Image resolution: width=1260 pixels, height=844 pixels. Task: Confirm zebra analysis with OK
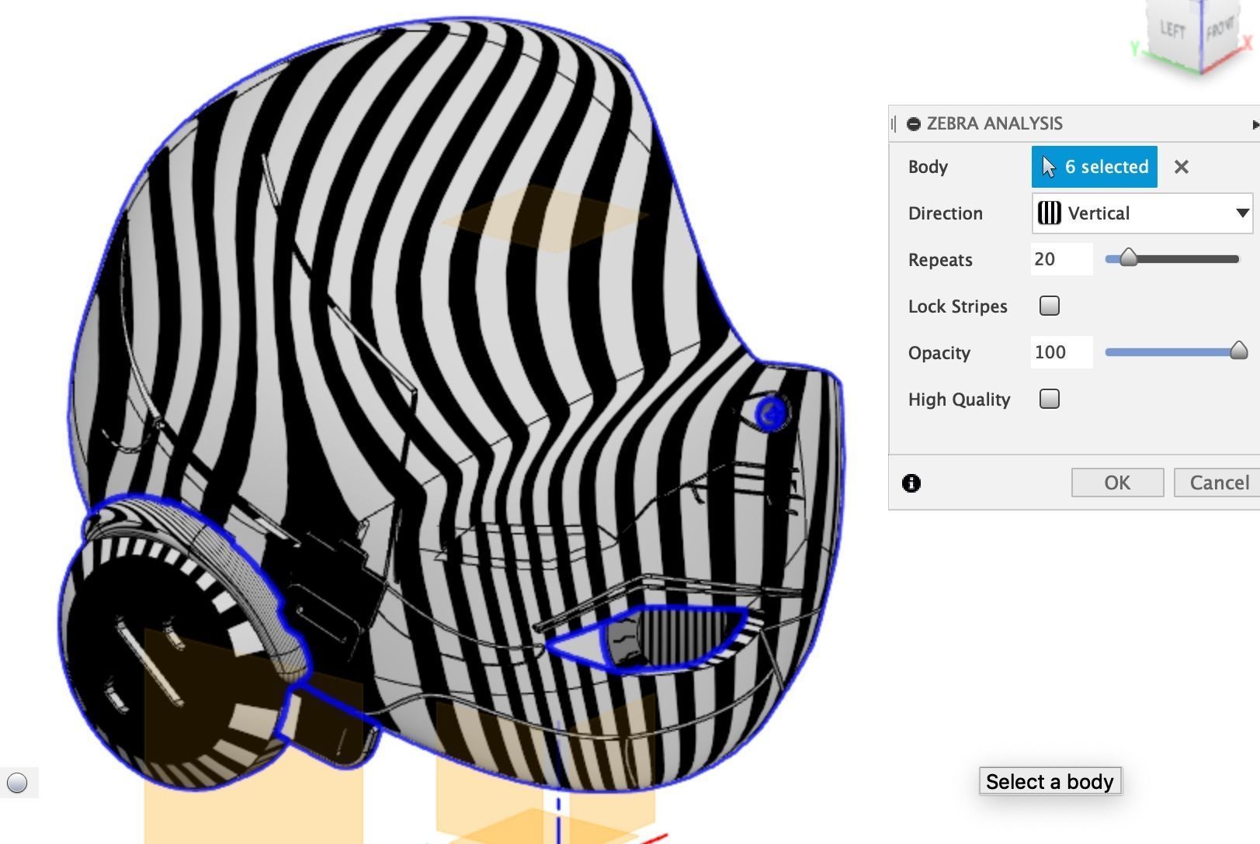pyautogui.click(x=1117, y=483)
